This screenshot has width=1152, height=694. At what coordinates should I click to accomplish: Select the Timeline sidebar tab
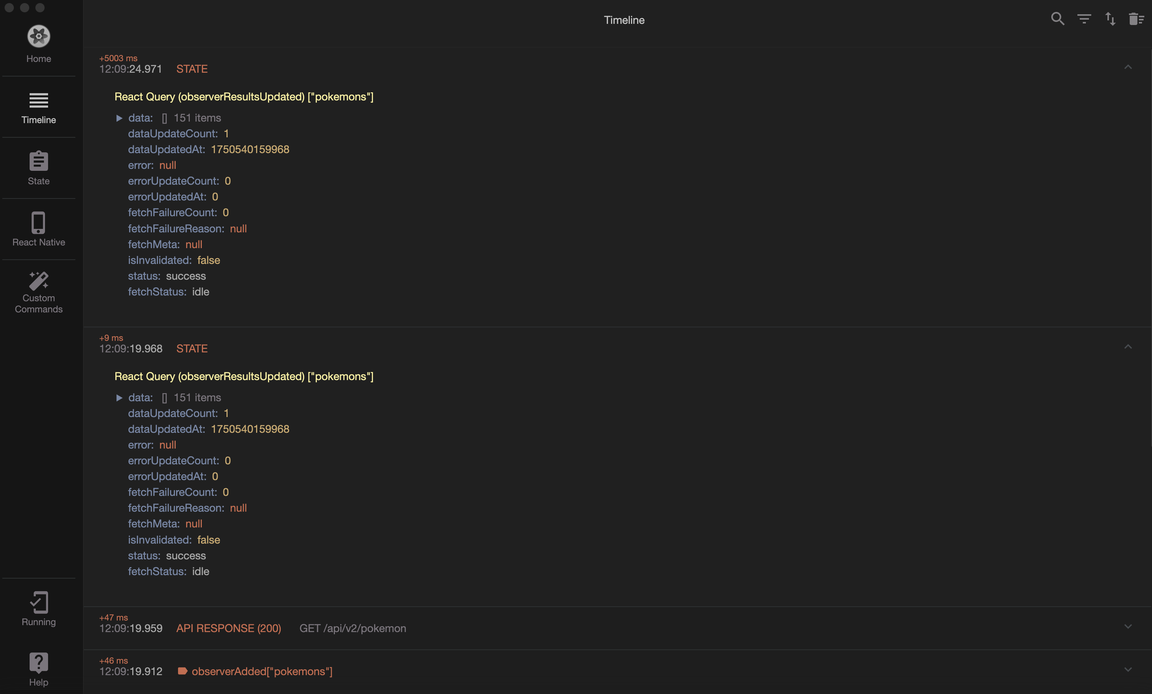pos(38,107)
